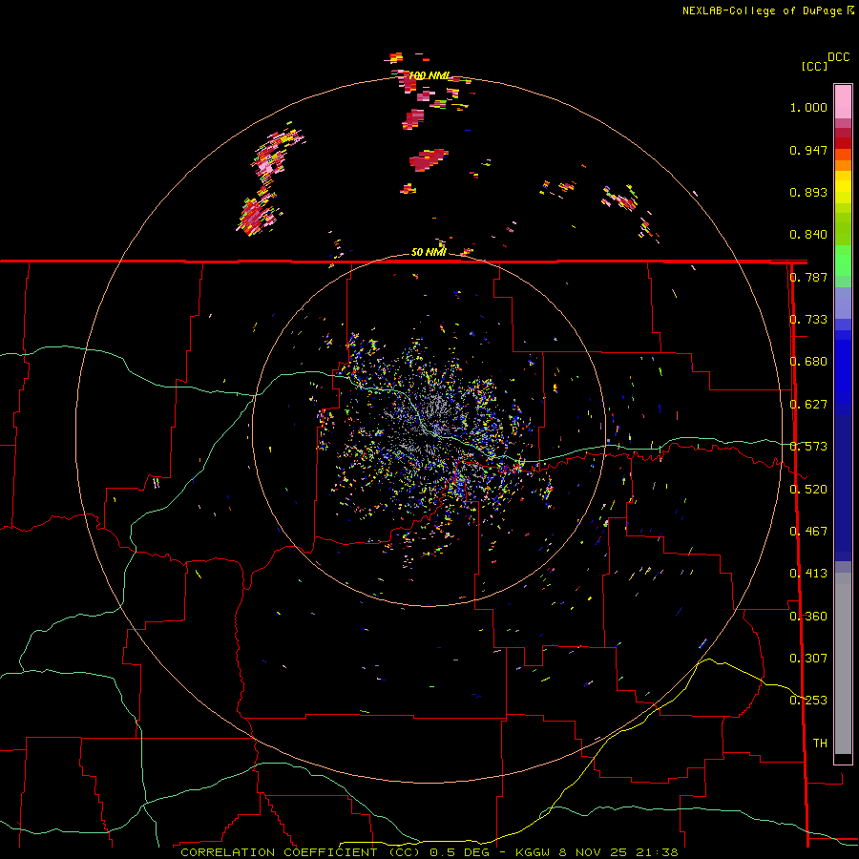Image resolution: width=859 pixels, height=859 pixels.
Task: Click the 21:38 timestamp in the caption
Action: coord(657,852)
